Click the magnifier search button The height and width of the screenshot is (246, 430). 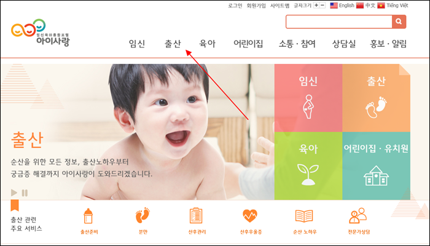click(x=399, y=22)
